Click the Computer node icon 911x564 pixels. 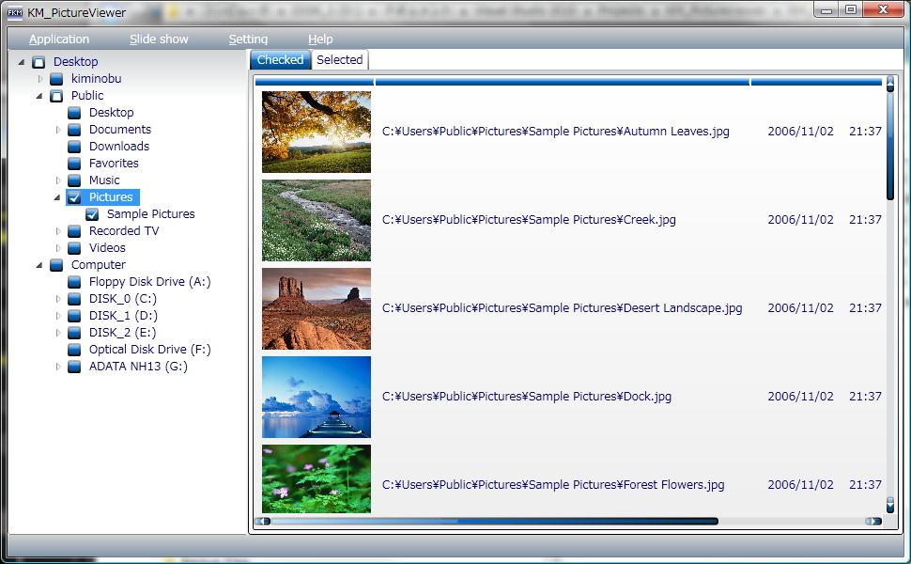(x=56, y=265)
